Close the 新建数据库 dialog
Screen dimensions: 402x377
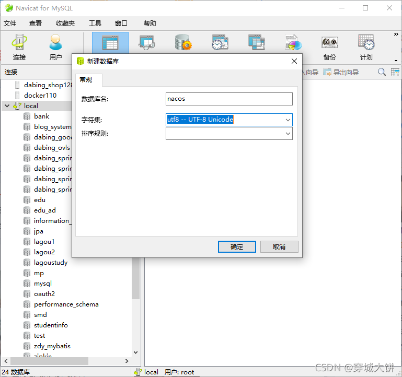coord(294,61)
